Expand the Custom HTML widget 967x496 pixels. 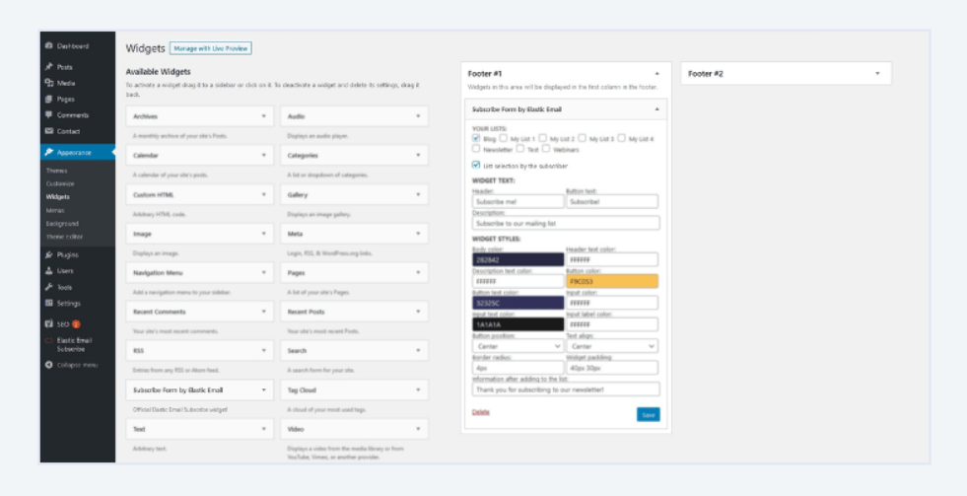(264, 194)
